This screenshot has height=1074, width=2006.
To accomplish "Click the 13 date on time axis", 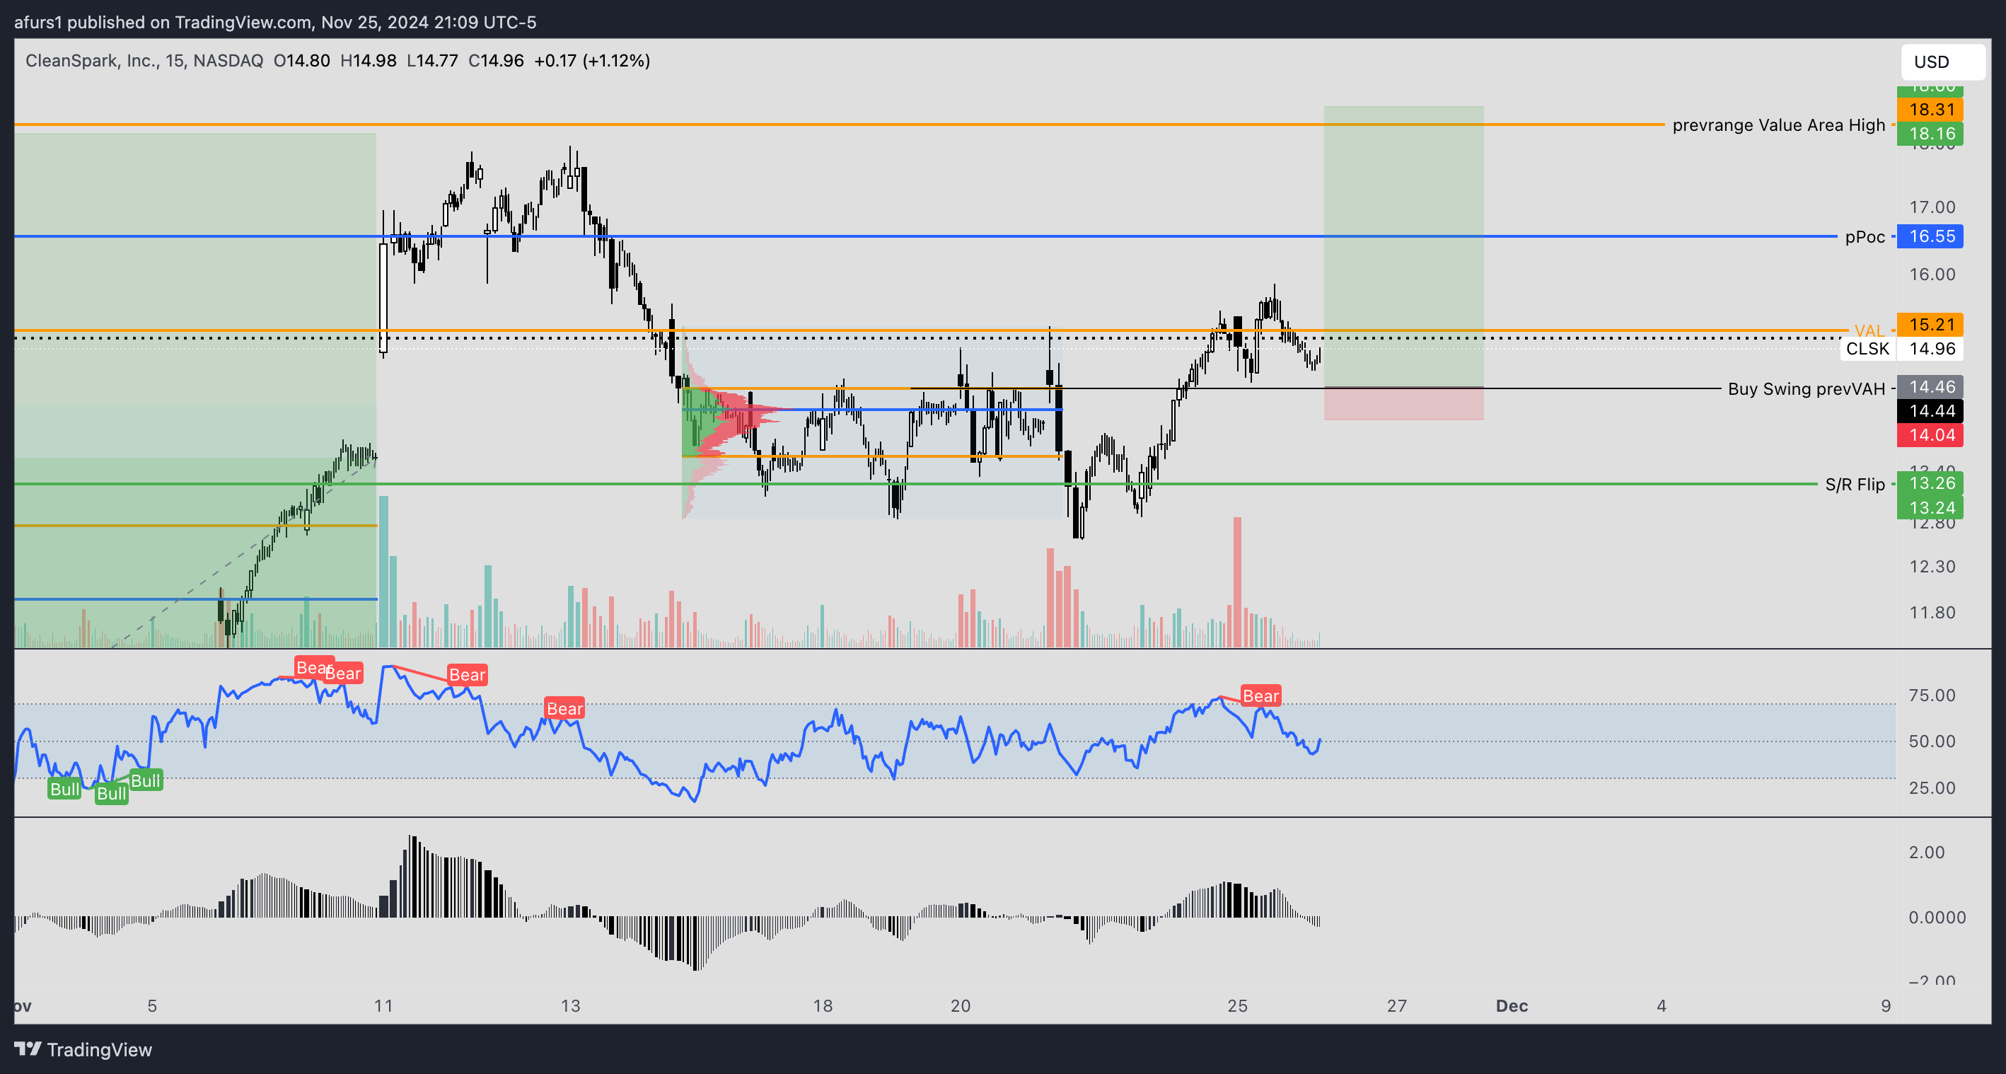I will click(570, 1005).
